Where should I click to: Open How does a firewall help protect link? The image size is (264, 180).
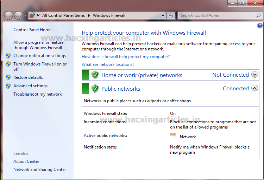pyautogui.click(x=126, y=57)
